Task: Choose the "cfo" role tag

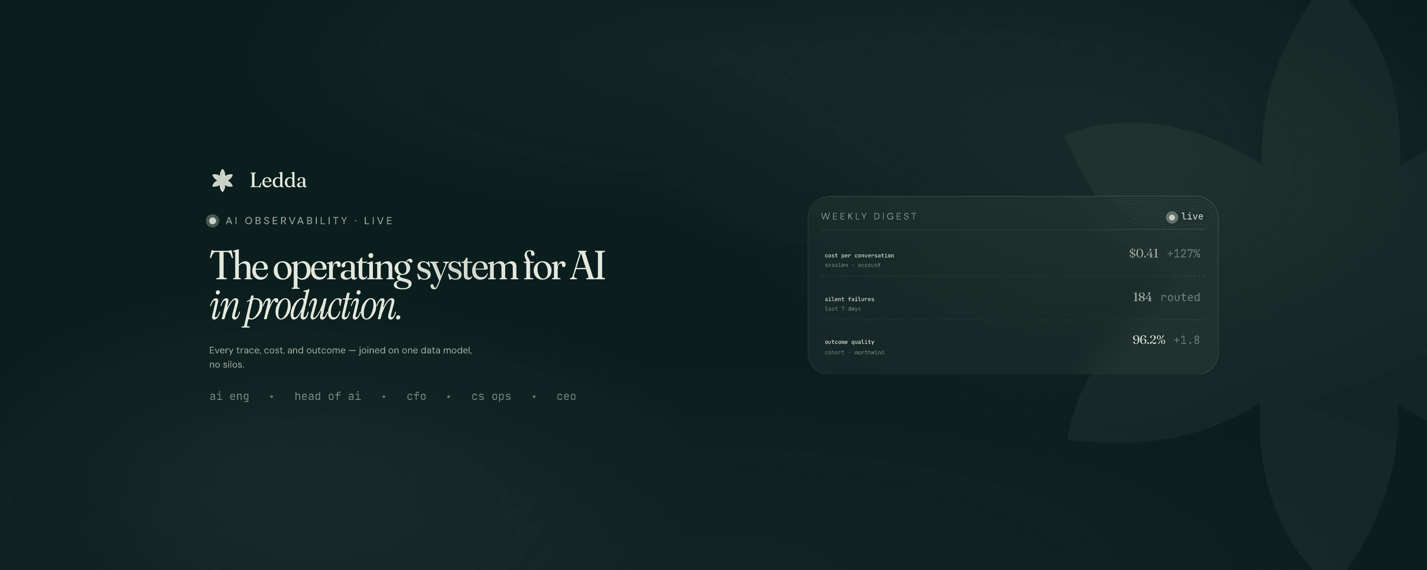Action: (x=416, y=396)
